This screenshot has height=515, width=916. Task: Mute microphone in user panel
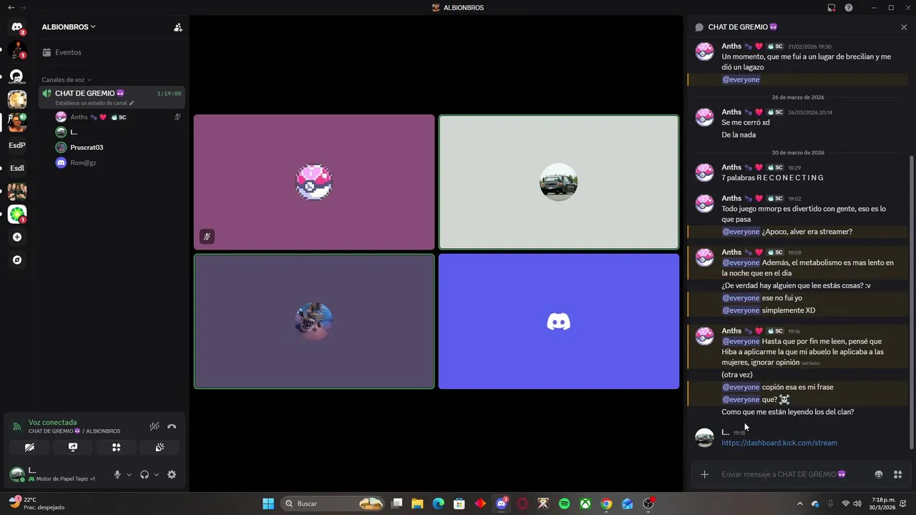click(117, 474)
